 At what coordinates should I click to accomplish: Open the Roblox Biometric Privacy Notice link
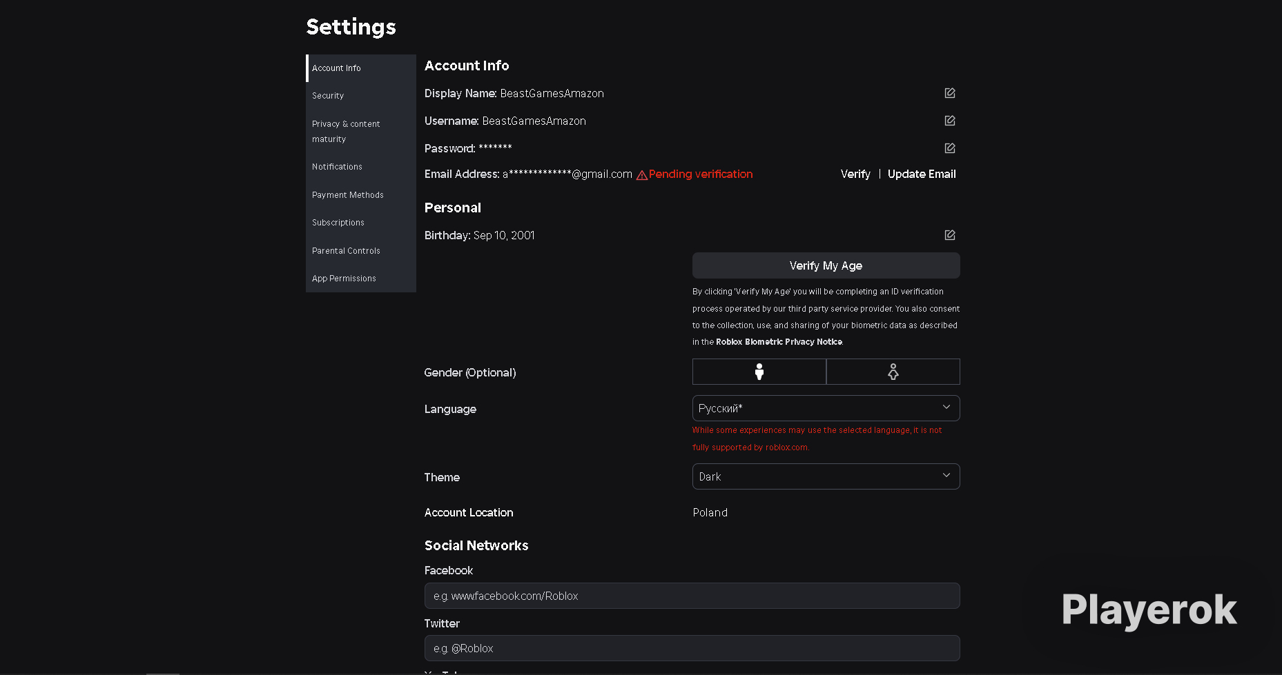[x=779, y=342]
